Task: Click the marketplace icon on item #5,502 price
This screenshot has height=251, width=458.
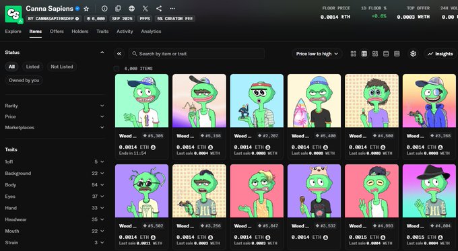Action: point(153,238)
